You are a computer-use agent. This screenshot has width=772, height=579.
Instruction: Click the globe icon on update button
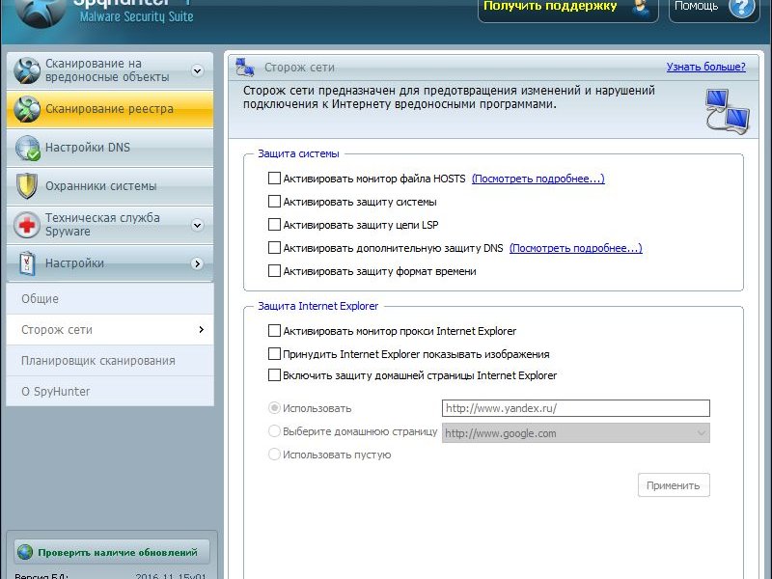click(x=25, y=552)
